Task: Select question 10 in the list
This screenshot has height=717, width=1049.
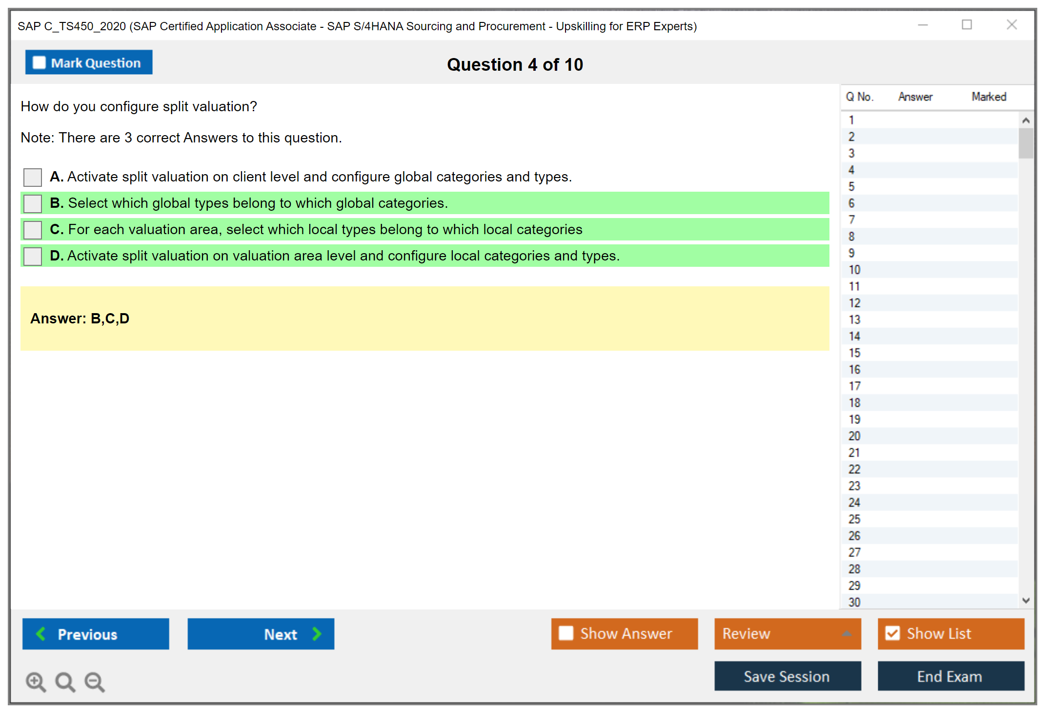Action: [x=854, y=270]
